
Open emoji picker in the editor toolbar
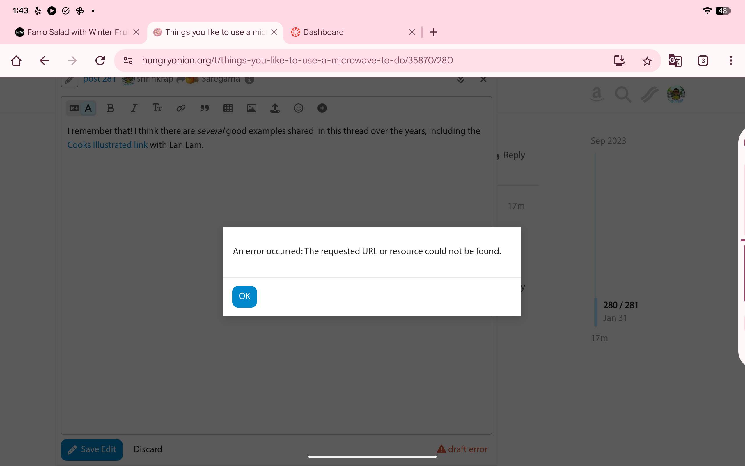[x=298, y=108]
